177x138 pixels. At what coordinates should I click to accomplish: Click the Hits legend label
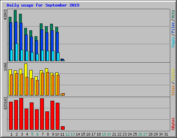click(173, 14)
